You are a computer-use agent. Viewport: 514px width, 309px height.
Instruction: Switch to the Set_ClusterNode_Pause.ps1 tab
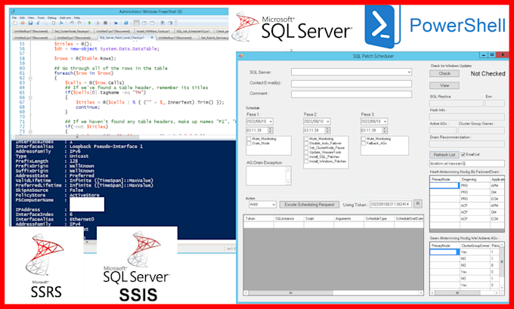point(72,31)
